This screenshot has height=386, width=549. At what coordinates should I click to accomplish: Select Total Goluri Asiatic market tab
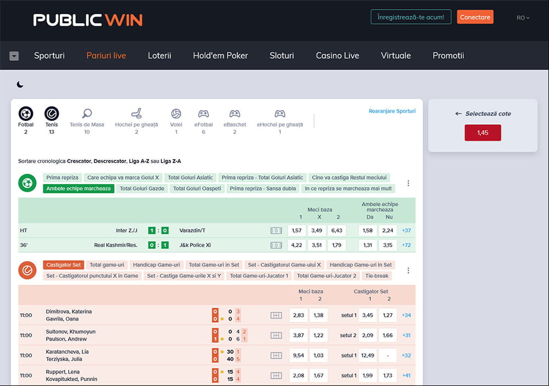click(x=190, y=177)
